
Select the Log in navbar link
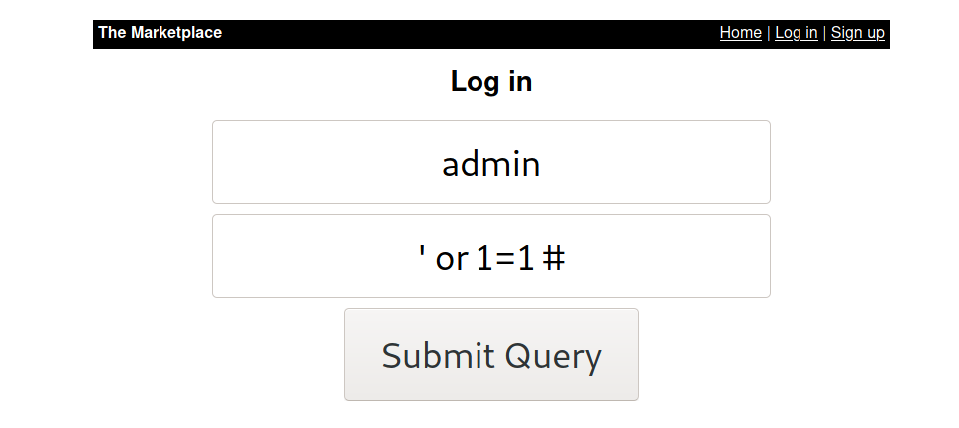point(796,33)
